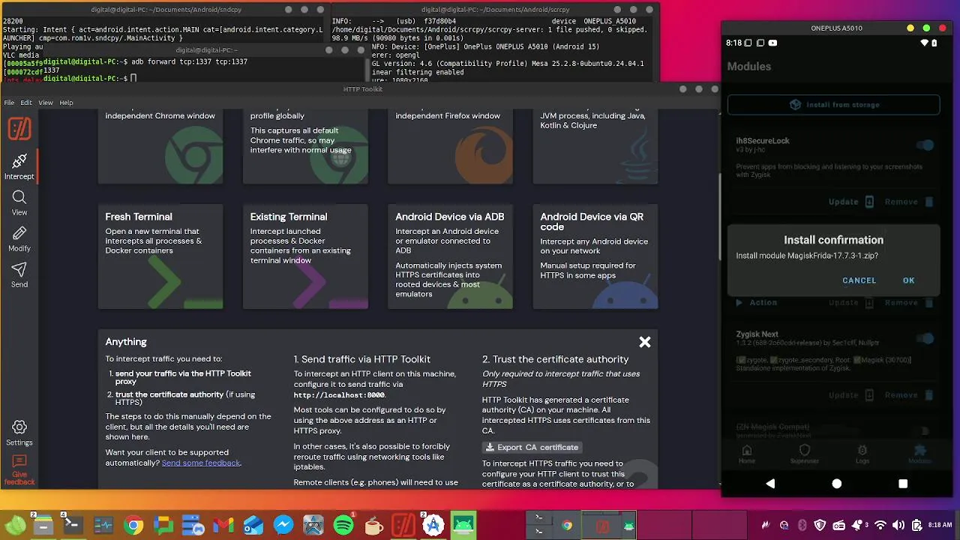Select the Fresh Terminal interception card
This screenshot has height=540, width=960.
160,256
